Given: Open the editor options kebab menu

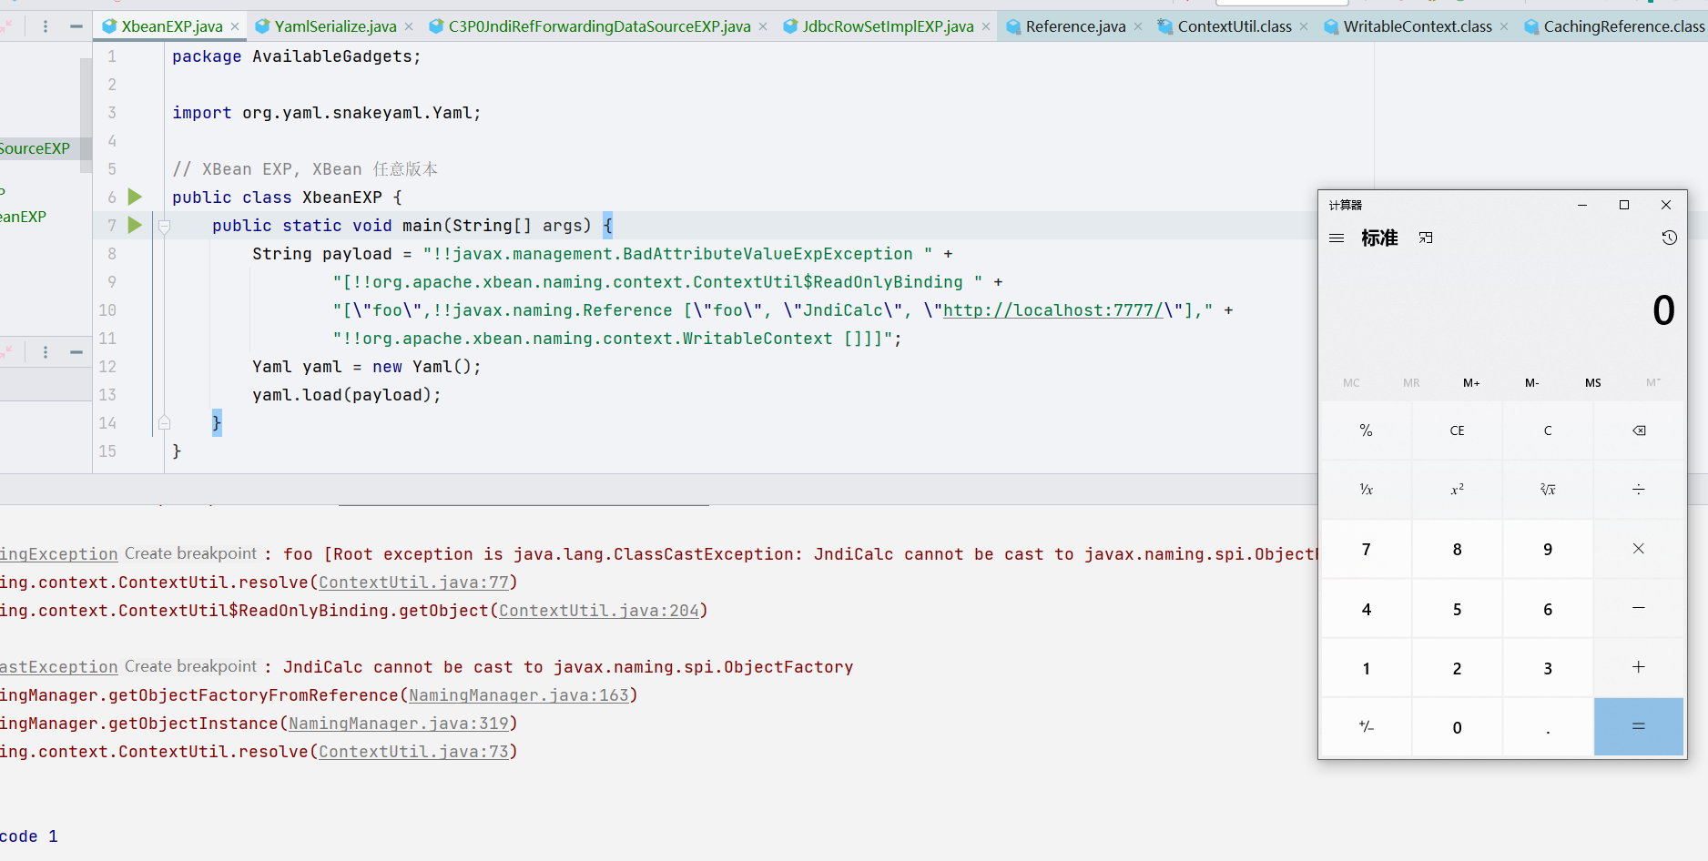Looking at the screenshot, I should 44,25.
